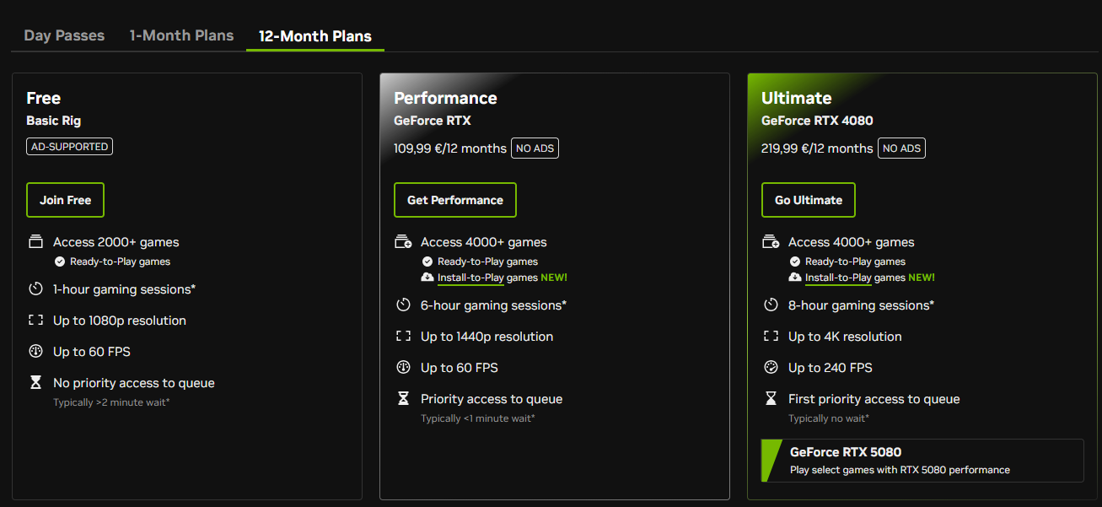Click the clock icon beside 6-hour gaming sessions
This screenshot has width=1102, height=507.
[x=403, y=305]
